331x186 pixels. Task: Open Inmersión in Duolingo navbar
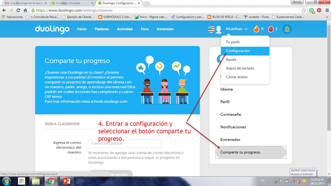pyautogui.click(x=165, y=29)
